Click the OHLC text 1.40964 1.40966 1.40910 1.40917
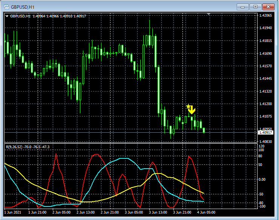Screen dimensions: 279x220 coord(59,16)
